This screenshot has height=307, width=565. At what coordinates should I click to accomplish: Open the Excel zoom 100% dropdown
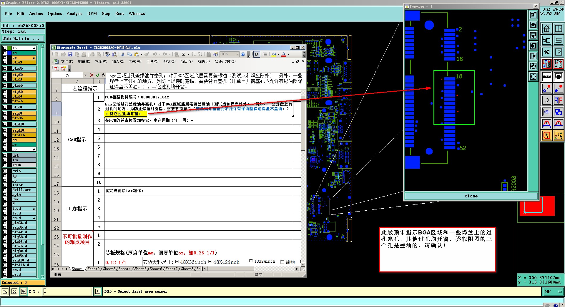coord(237,54)
